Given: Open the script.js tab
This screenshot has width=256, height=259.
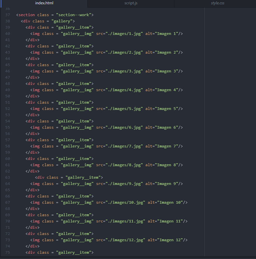Looking at the screenshot, I should point(131,3).
